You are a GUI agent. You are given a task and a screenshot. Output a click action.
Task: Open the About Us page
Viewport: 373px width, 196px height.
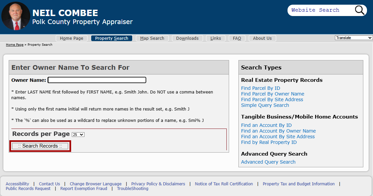[x=262, y=38]
